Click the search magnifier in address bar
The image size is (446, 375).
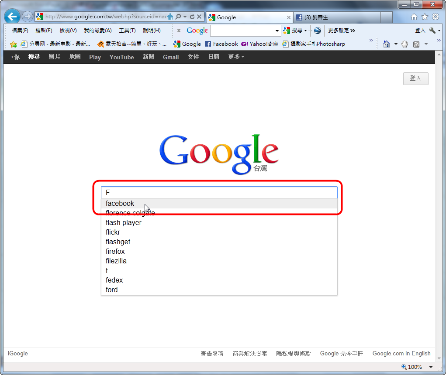[178, 17]
